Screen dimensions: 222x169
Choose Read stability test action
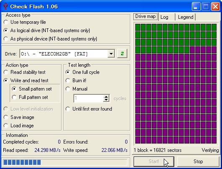click(24, 72)
